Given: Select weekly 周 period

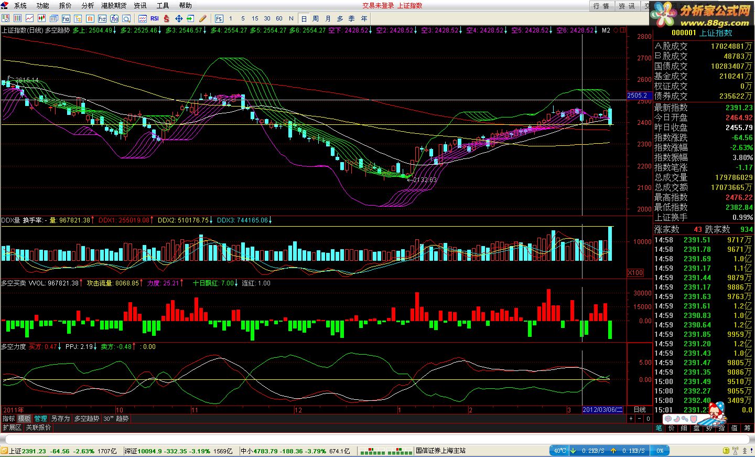Looking at the screenshot, I should (x=316, y=18).
